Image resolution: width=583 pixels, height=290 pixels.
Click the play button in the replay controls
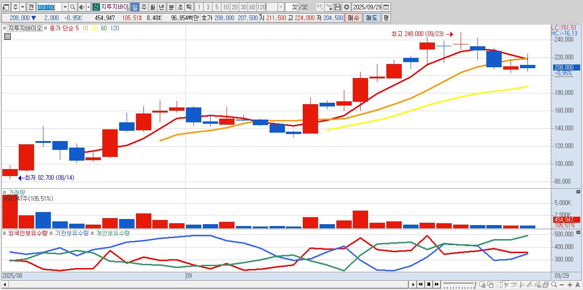(x=413, y=284)
